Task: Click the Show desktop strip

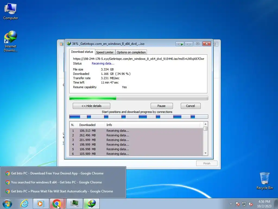Action: click(x=276, y=204)
